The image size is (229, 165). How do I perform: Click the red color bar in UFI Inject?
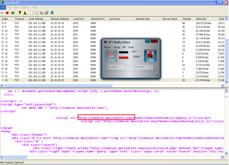coord(123,58)
